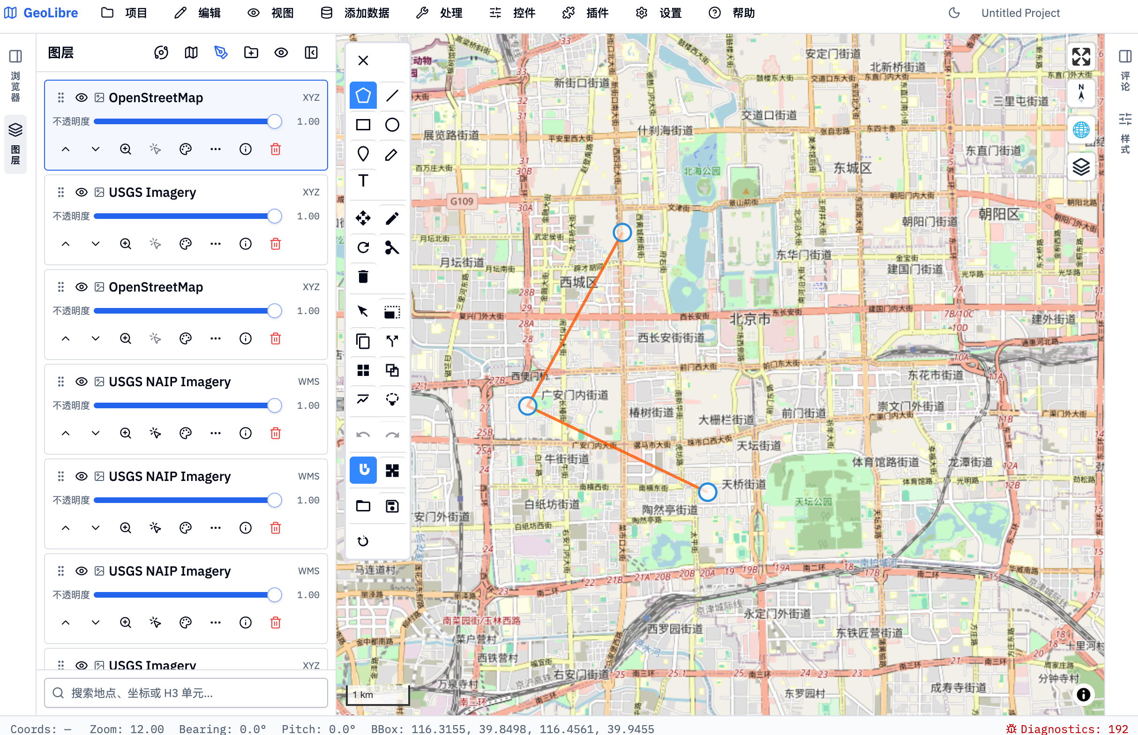Delete the unselected OpenStreetMap layer

(x=276, y=339)
